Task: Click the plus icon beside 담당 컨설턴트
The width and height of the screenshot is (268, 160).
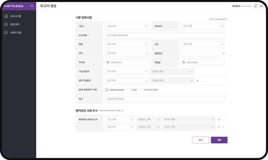Action: [x=198, y=80]
